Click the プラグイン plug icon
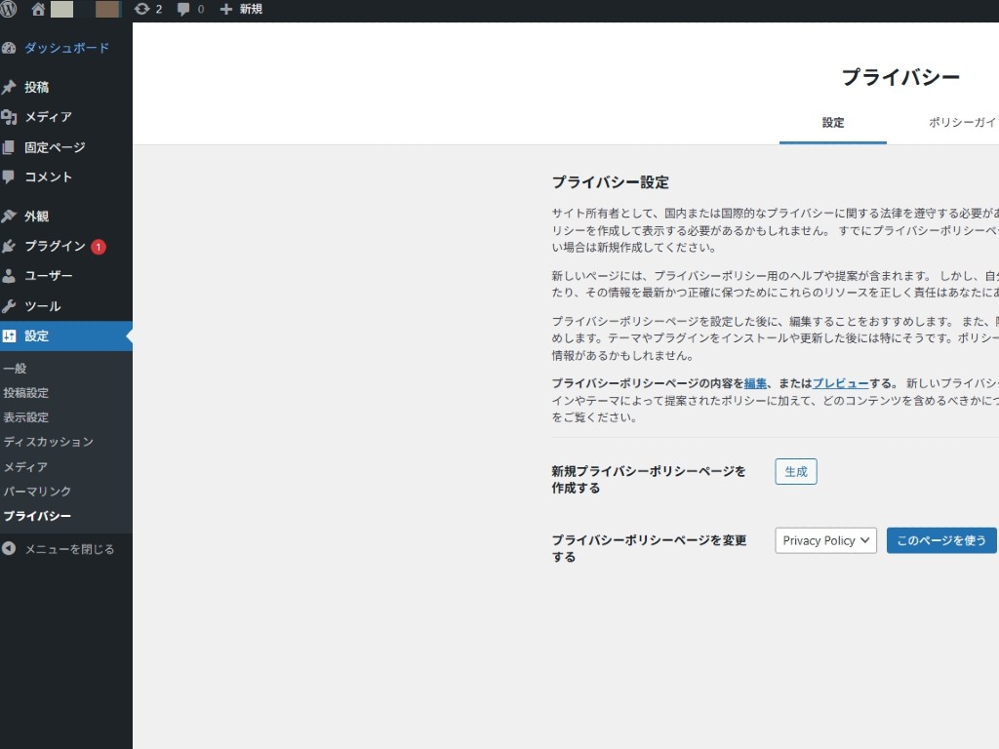Screen dimensions: 999x749 coord(9,246)
